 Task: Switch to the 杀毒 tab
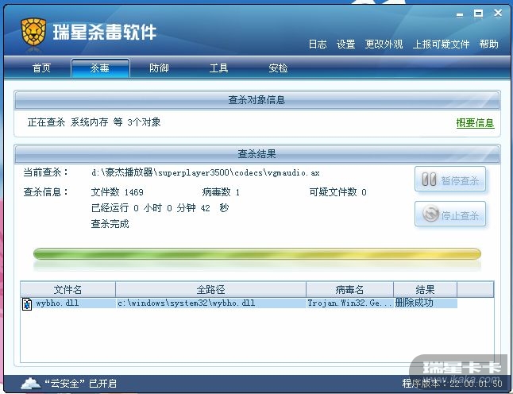click(x=100, y=68)
